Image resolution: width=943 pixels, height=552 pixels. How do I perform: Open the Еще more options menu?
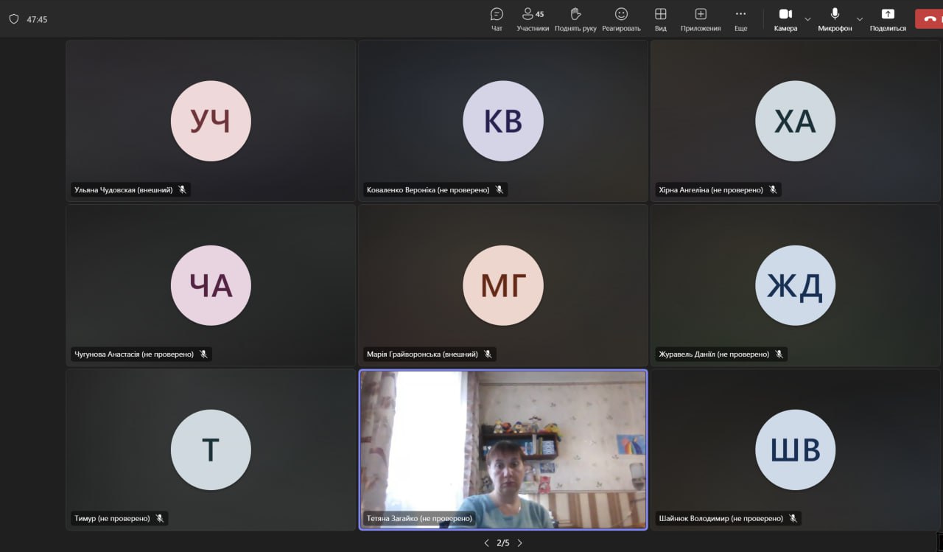(740, 19)
